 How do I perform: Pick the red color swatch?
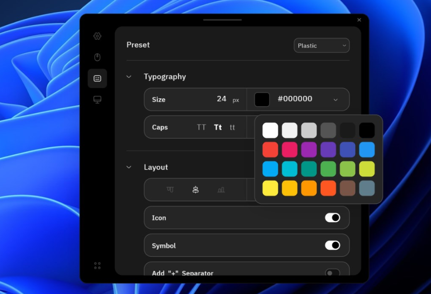[x=270, y=149]
